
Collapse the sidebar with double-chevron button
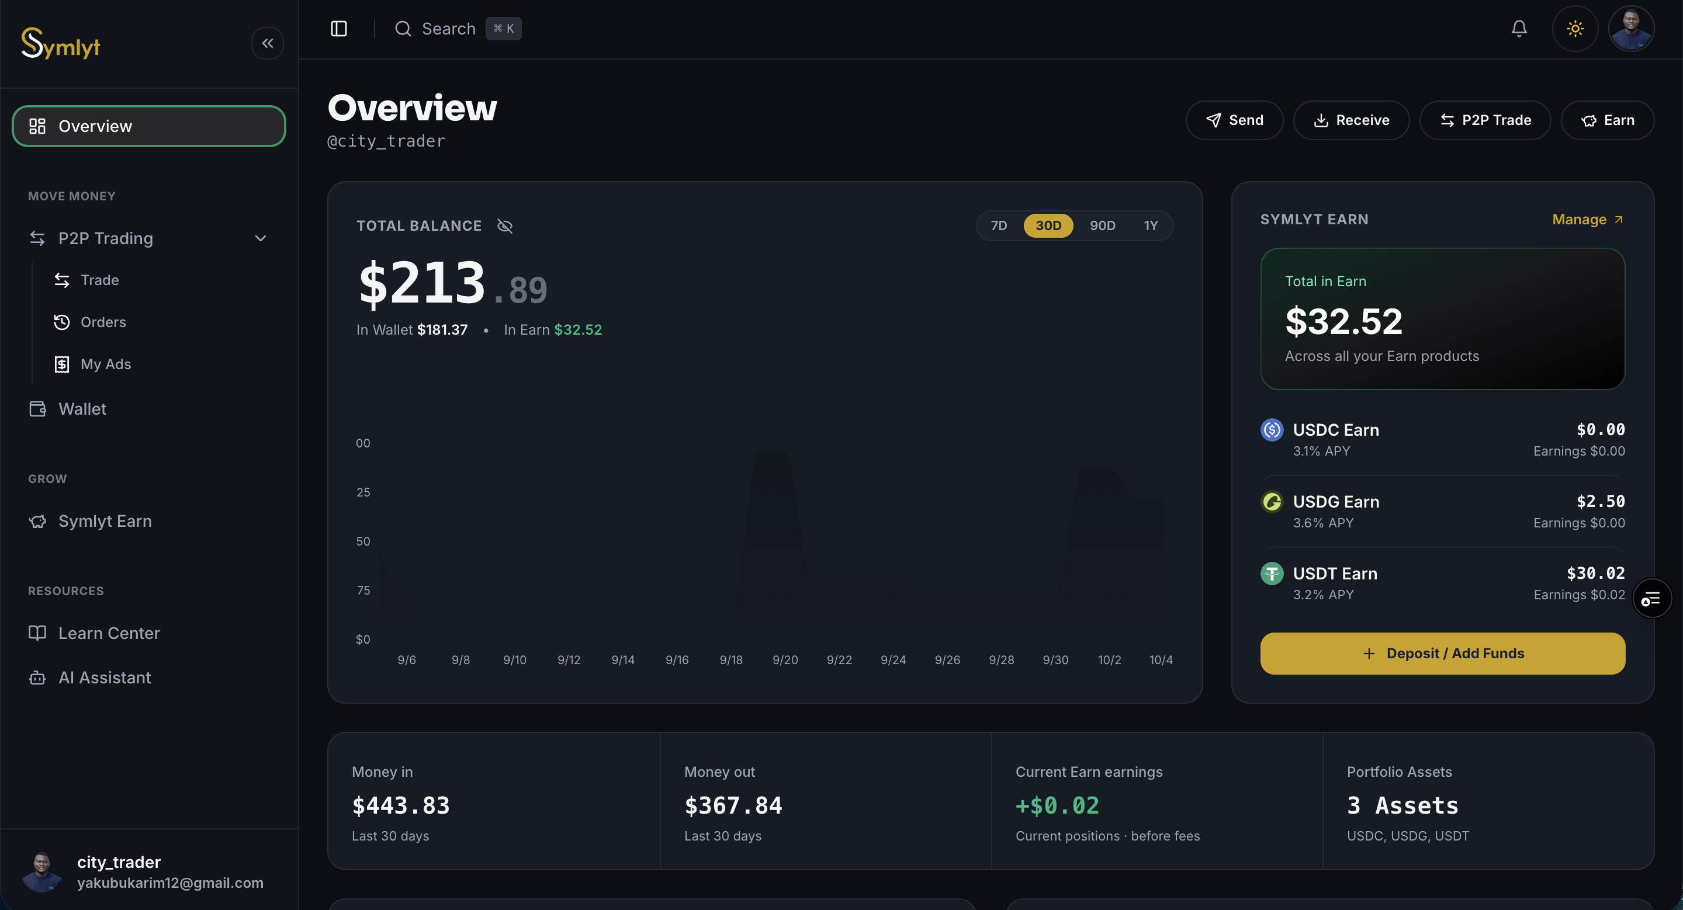pyautogui.click(x=267, y=43)
